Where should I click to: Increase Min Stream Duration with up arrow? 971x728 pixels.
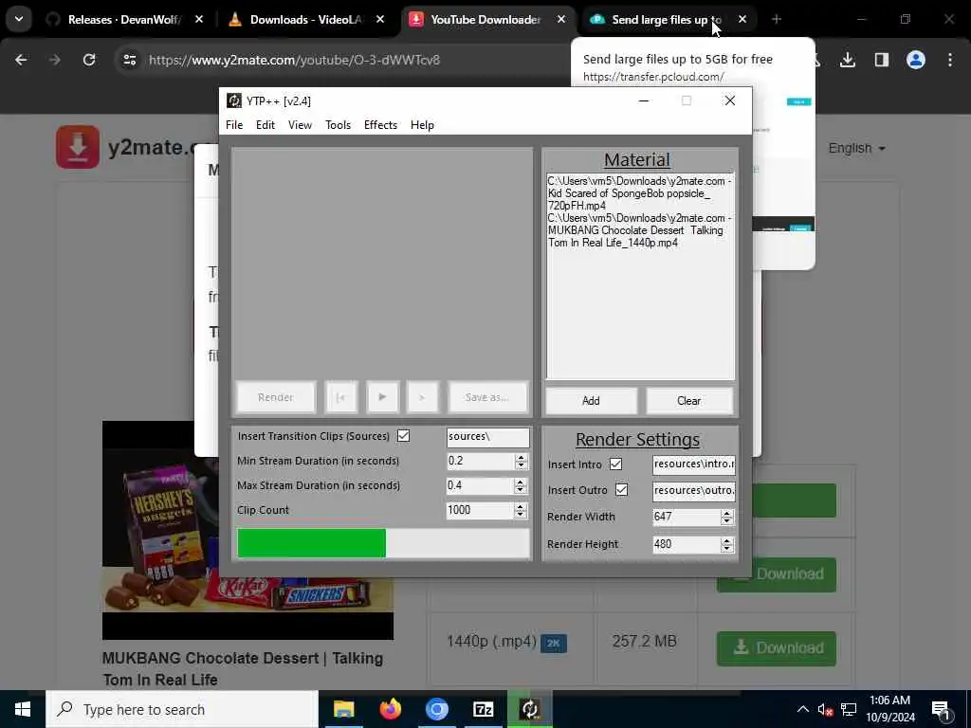(x=521, y=458)
